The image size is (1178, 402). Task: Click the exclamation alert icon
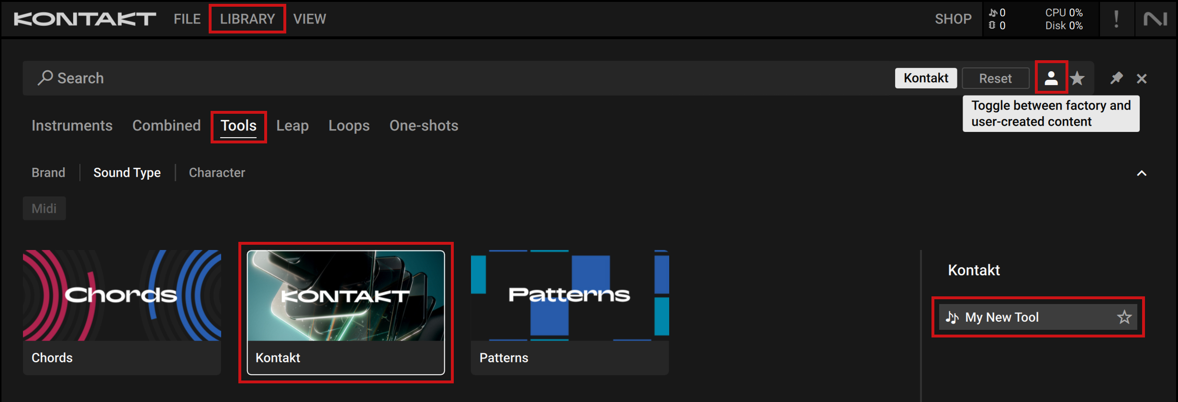tap(1116, 19)
